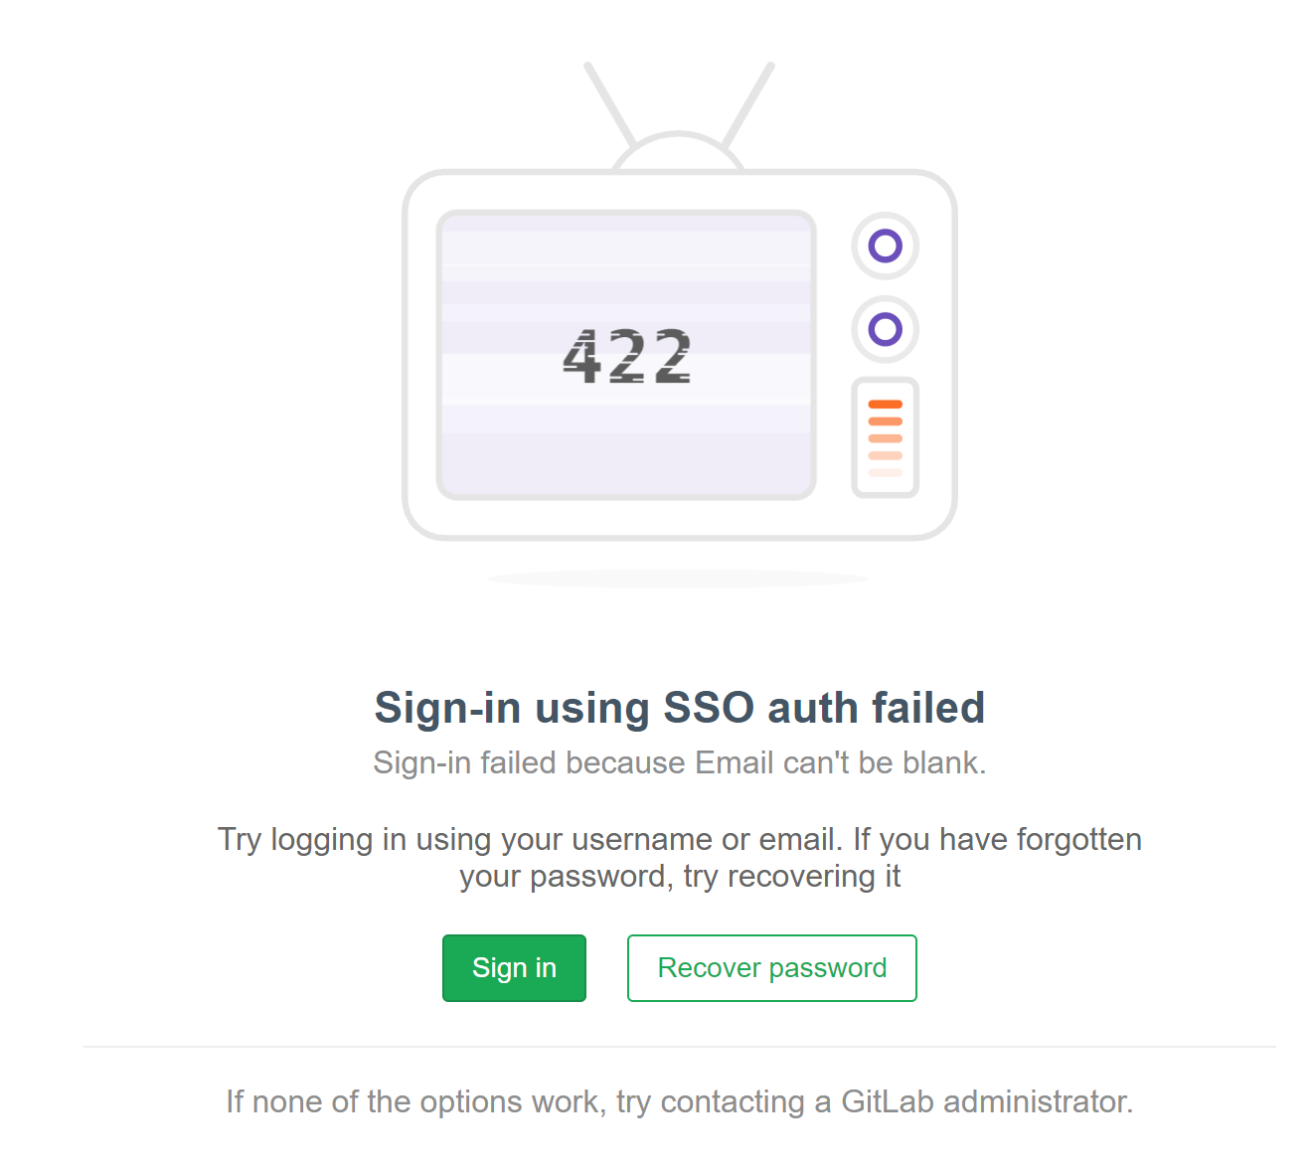Screen dimensions: 1313x1173
Task: Click the left TV antenna
Action: click(x=609, y=105)
